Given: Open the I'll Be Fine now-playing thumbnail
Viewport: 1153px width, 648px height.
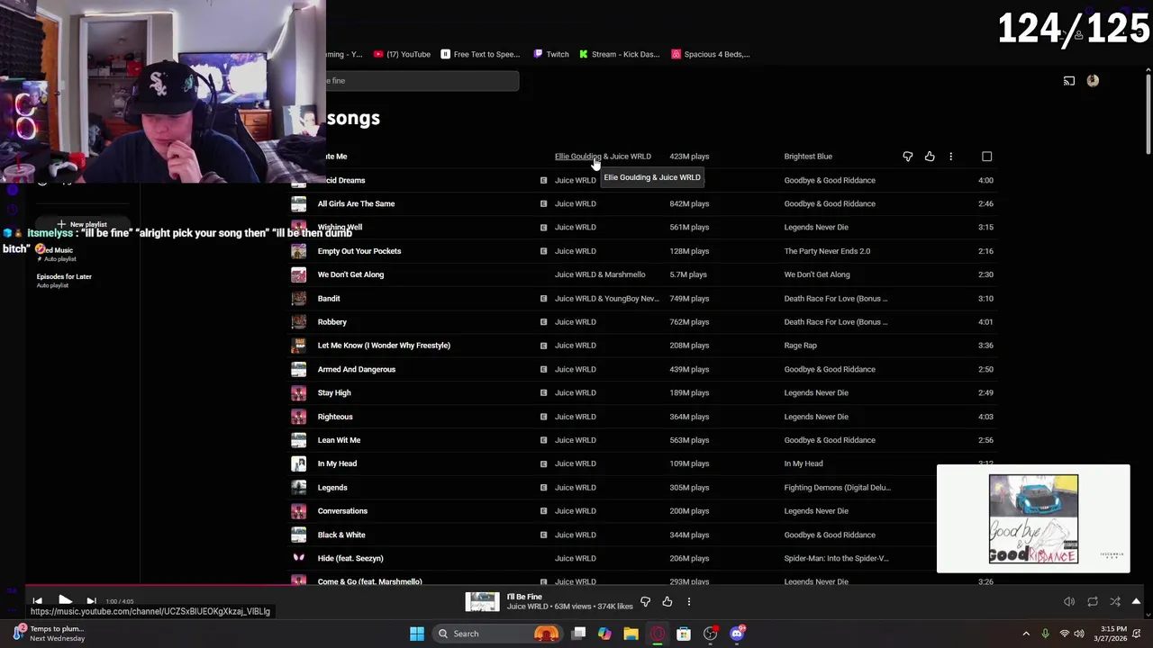Looking at the screenshot, I should pos(482,601).
